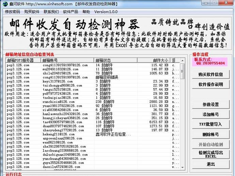Viewport: 235px width, 176px height.
Task: Sort by 邮箱帐号 column header
Action: click(67, 60)
